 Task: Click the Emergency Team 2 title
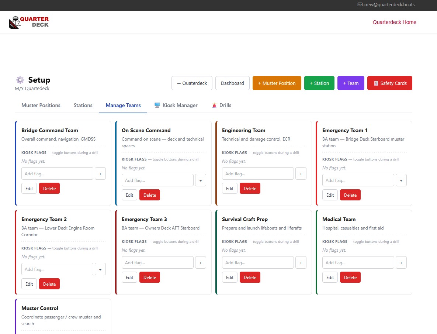(44, 220)
